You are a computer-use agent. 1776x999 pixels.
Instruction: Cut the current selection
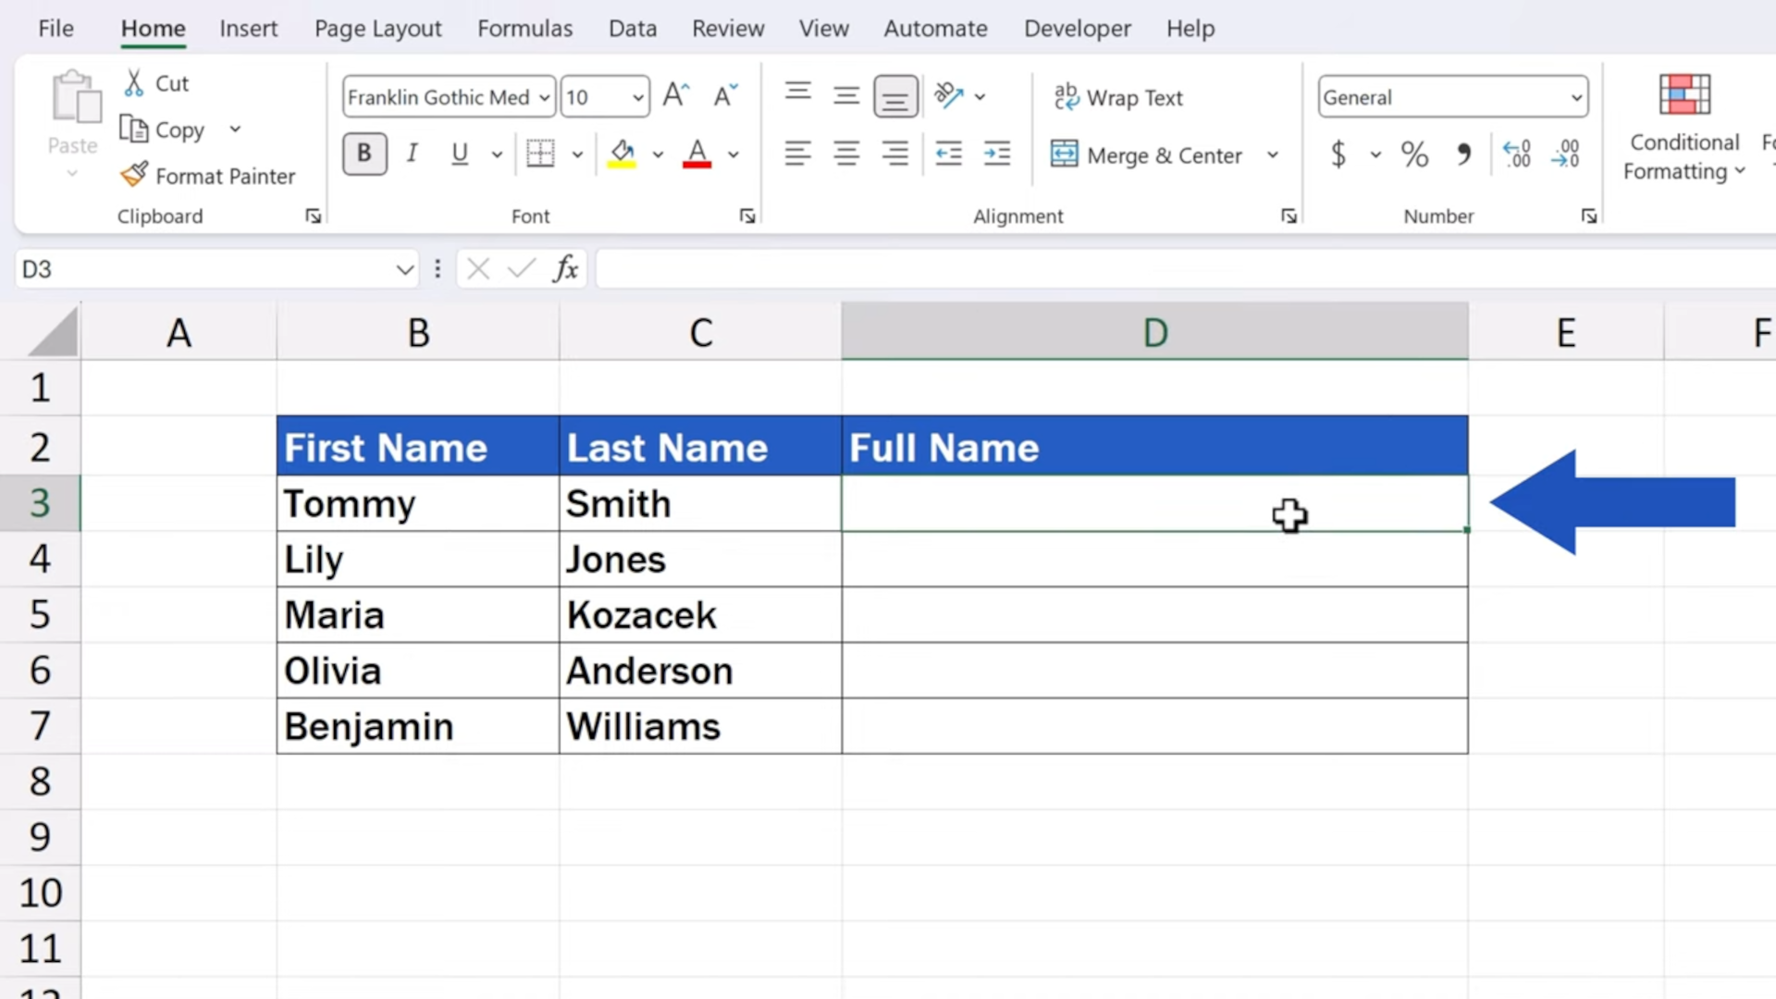tap(155, 82)
